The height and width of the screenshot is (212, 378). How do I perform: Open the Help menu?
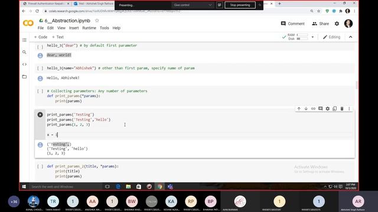(x=116, y=28)
